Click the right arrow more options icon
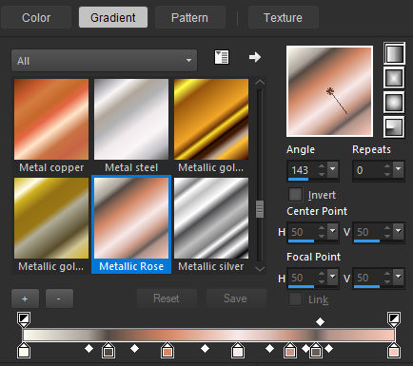 pos(255,57)
